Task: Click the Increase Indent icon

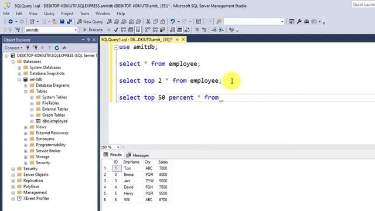Action: coord(221,30)
